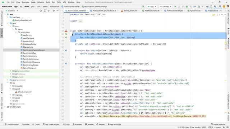Open the Problems tool window
230x129 pixels.
pos(77,124)
